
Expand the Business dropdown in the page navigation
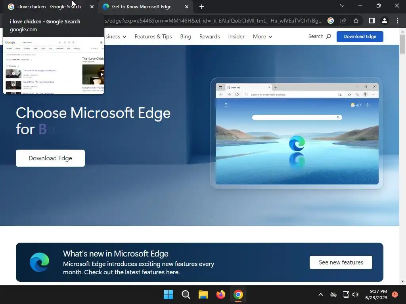click(115, 37)
